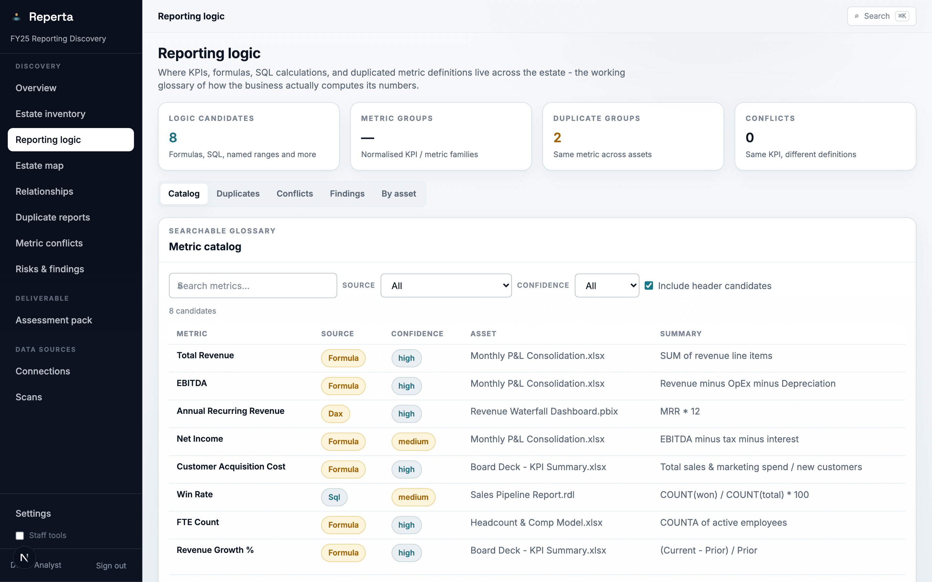Click the Metric column header
This screenshot has width=932, height=582.
[192, 334]
